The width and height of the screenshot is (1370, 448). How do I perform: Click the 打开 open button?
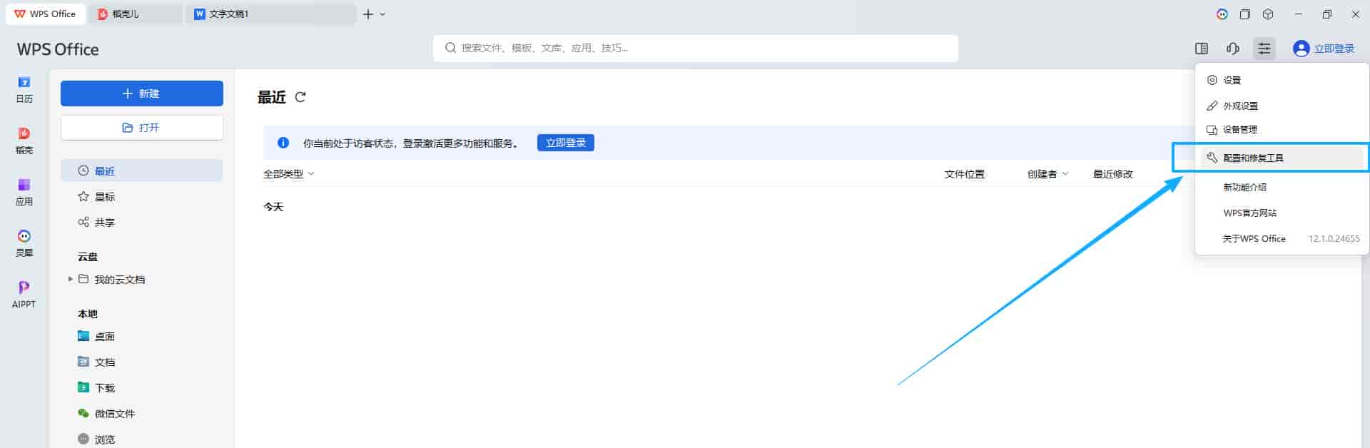[x=141, y=128]
